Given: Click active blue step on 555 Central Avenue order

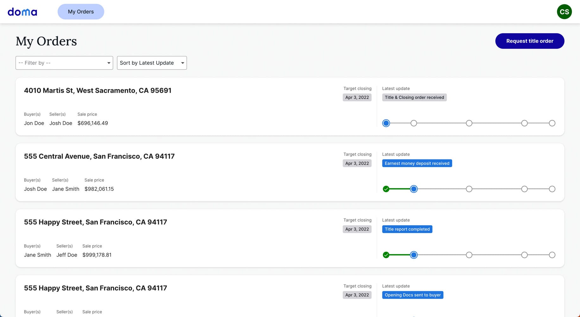Looking at the screenshot, I should [x=413, y=189].
